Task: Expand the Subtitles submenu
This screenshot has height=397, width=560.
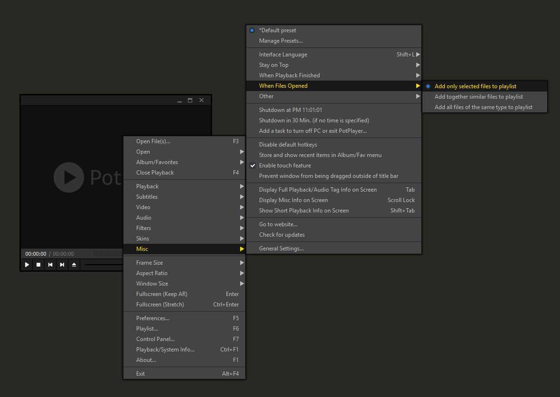Action: click(184, 197)
